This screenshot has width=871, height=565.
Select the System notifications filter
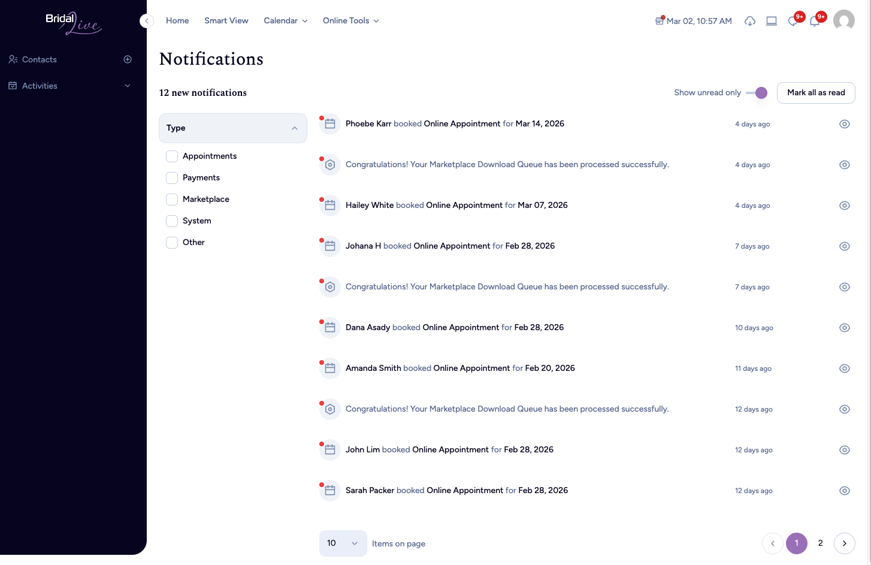[x=172, y=220]
